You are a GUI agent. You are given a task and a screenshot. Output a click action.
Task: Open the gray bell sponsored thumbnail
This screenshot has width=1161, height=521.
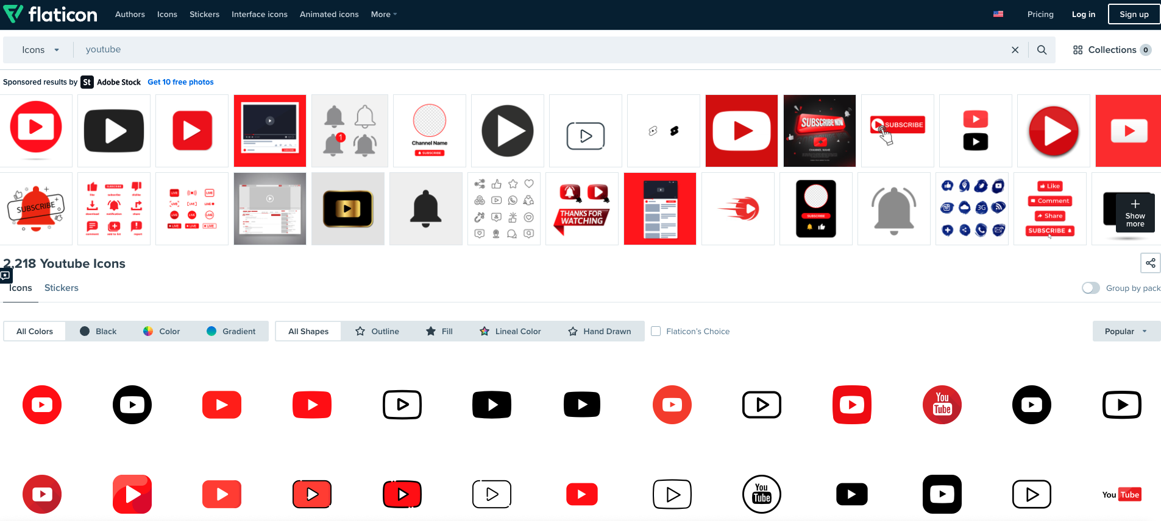pyautogui.click(x=894, y=209)
